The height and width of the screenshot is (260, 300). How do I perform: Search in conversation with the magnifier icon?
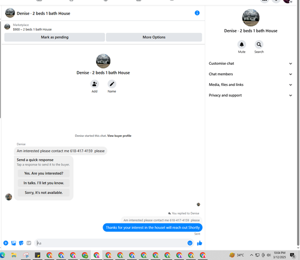(x=259, y=44)
